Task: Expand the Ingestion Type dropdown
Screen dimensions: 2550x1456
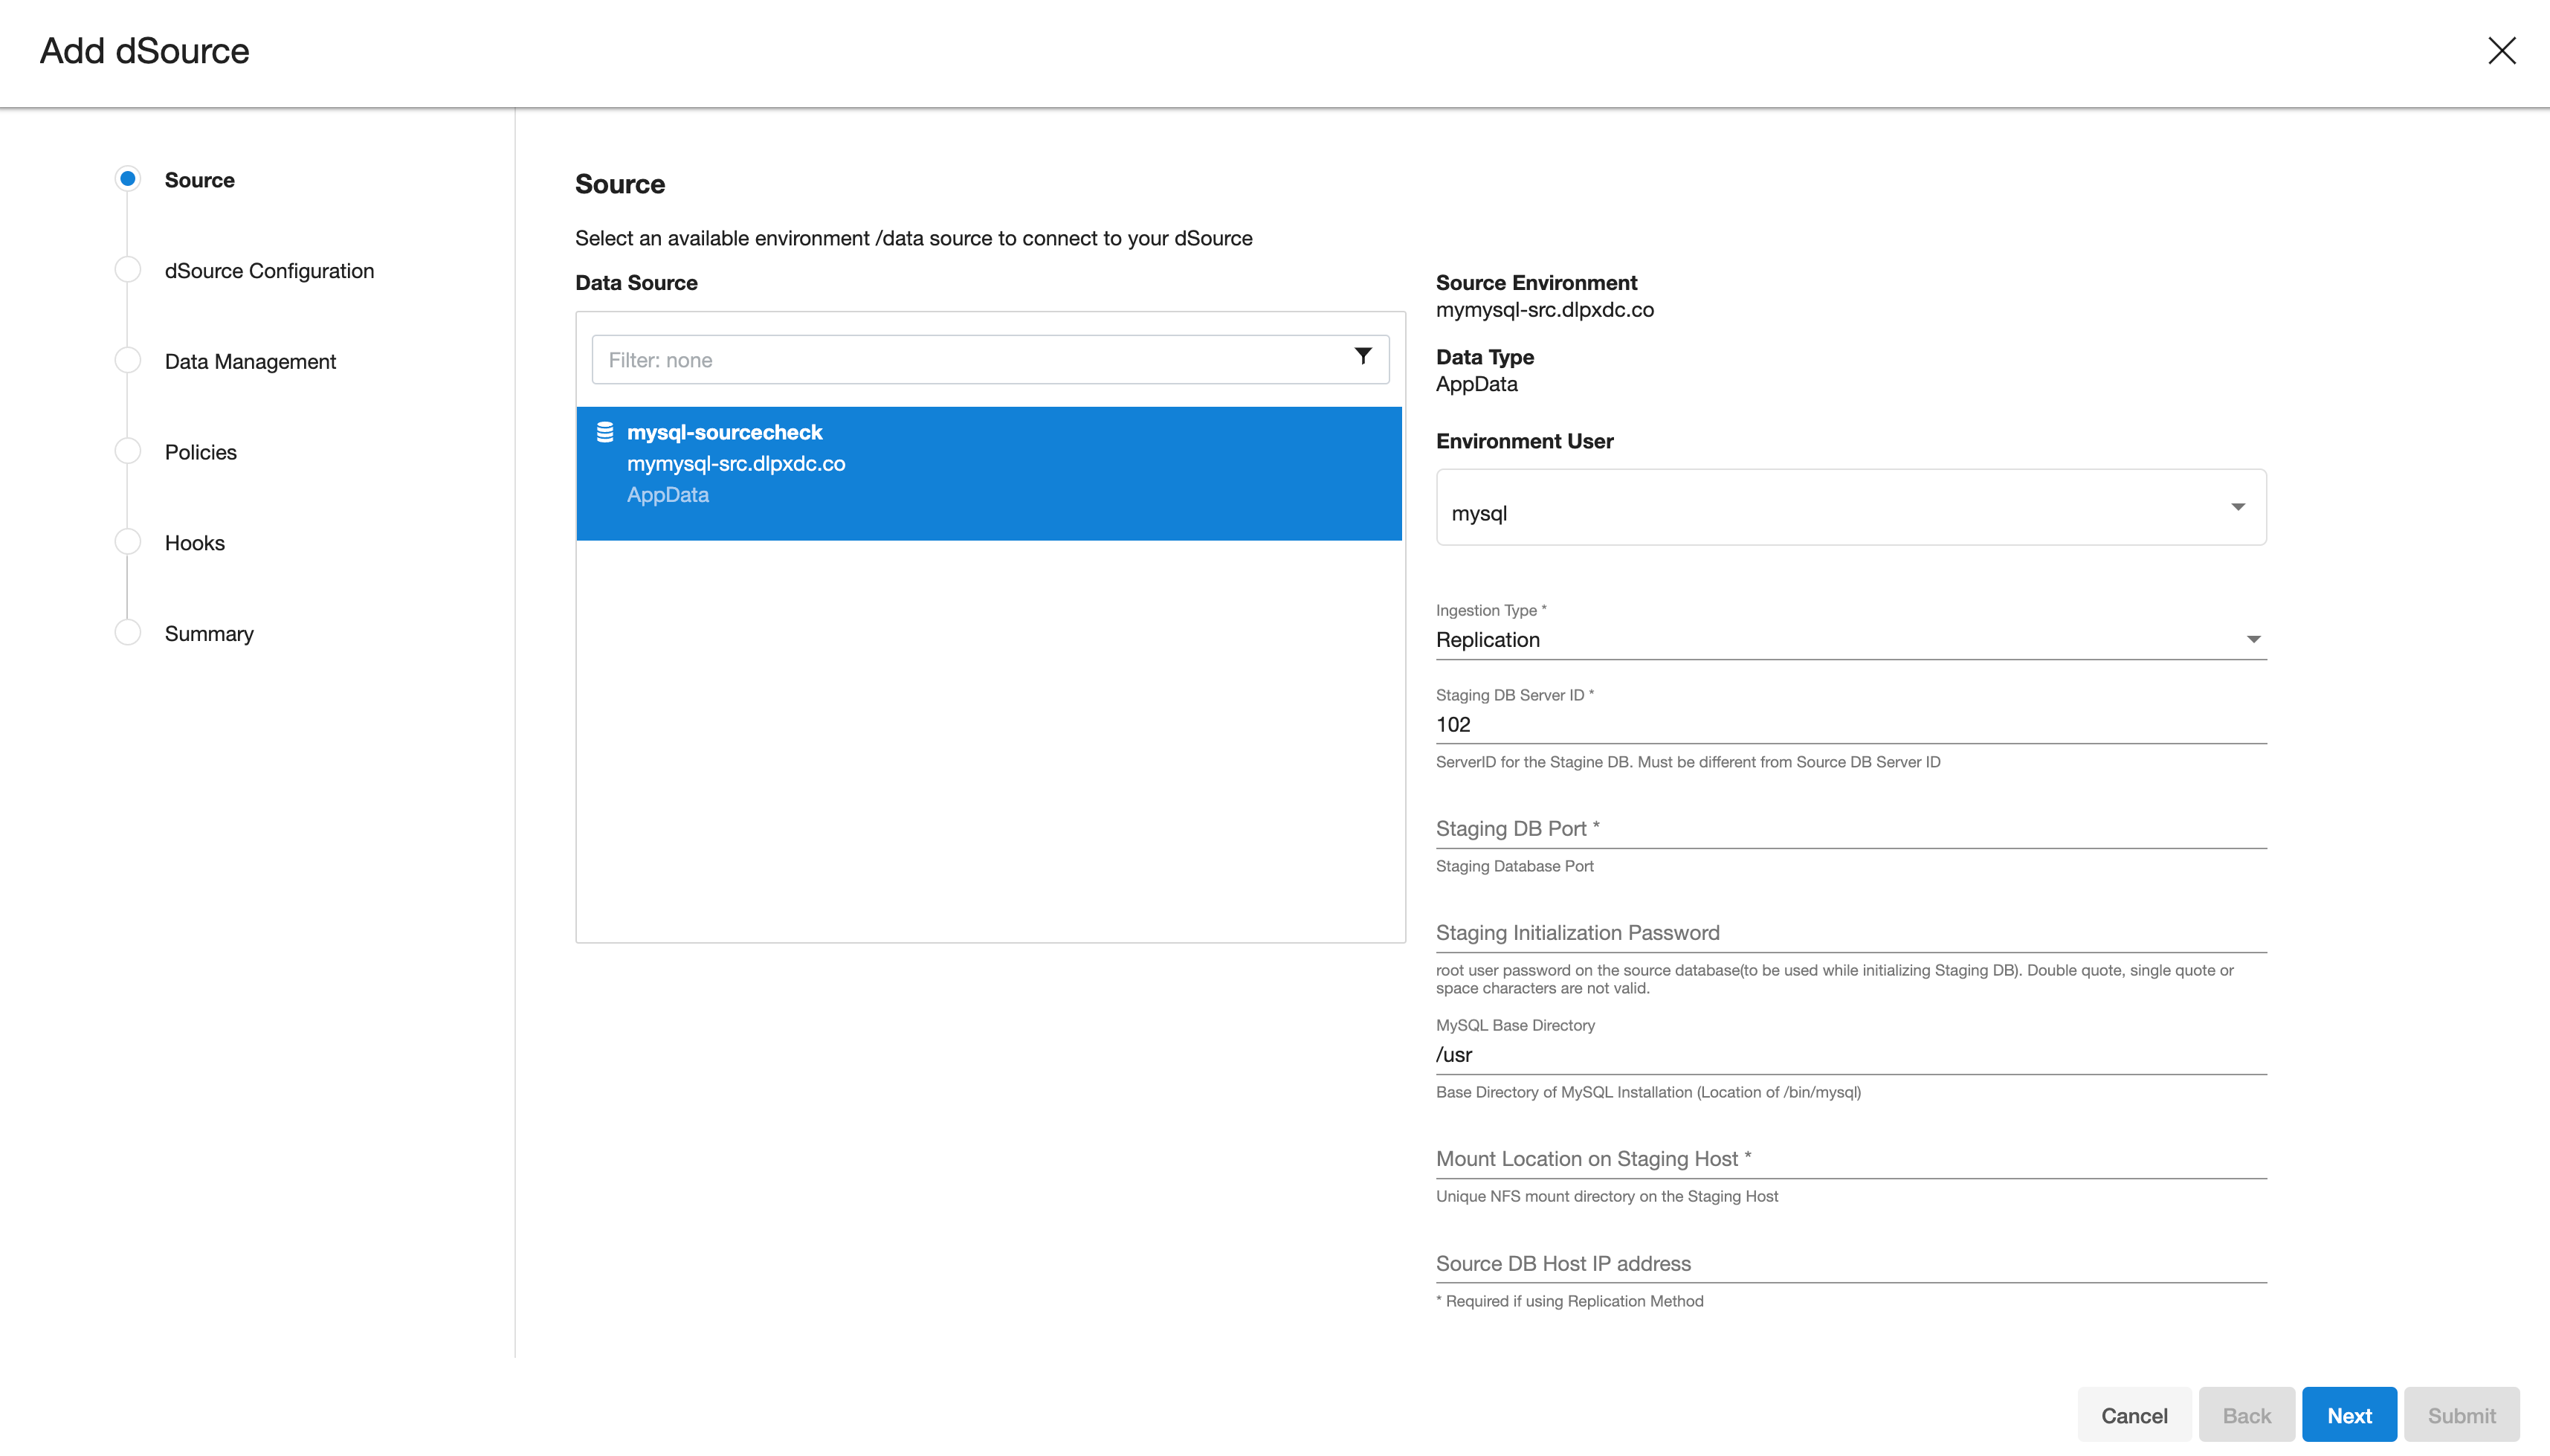Action: 1850,640
